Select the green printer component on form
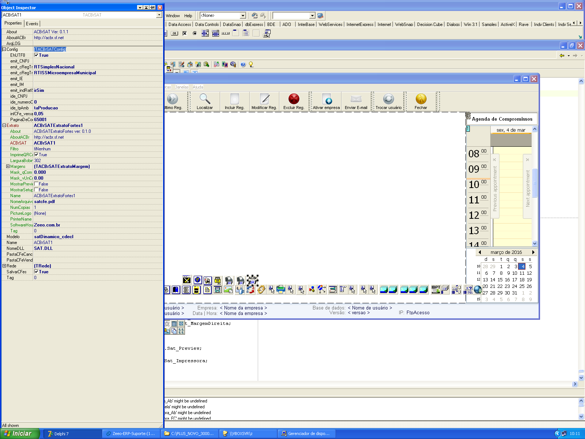 (x=280, y=290)
